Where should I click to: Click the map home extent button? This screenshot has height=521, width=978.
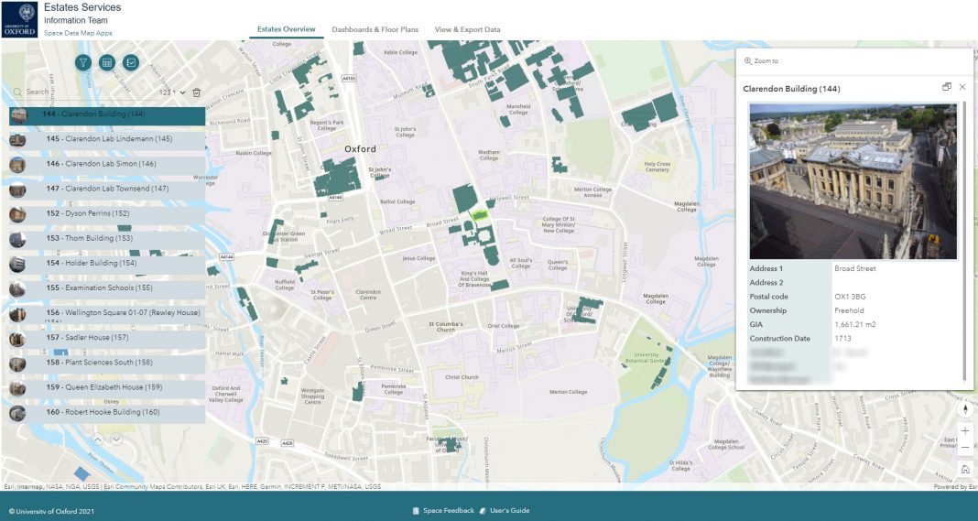click(965, 469)
